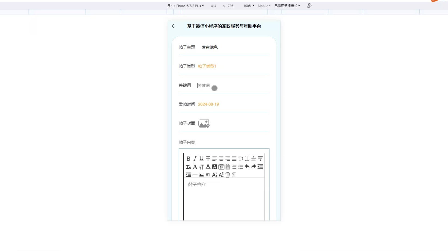
Task: Insert horizontal divider line
Action: [195, 175]
